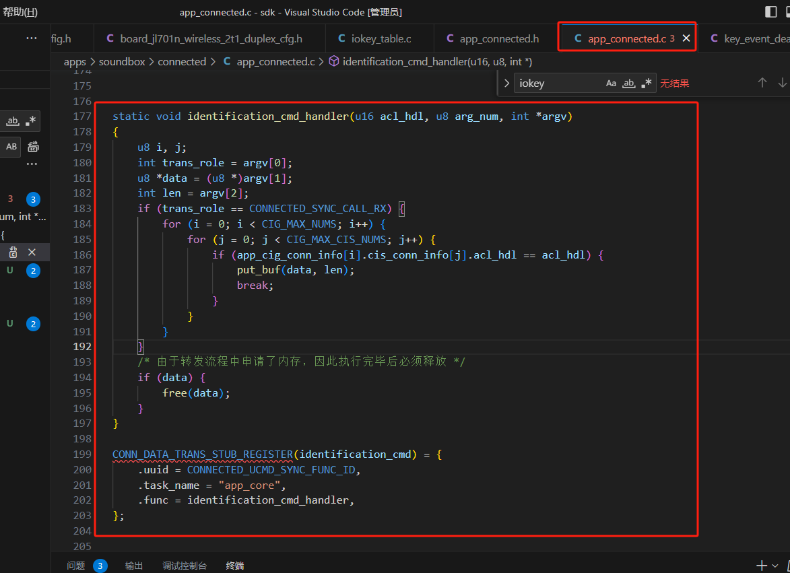Toggle the primary sidebar layout icon

(x=771, y=11)
